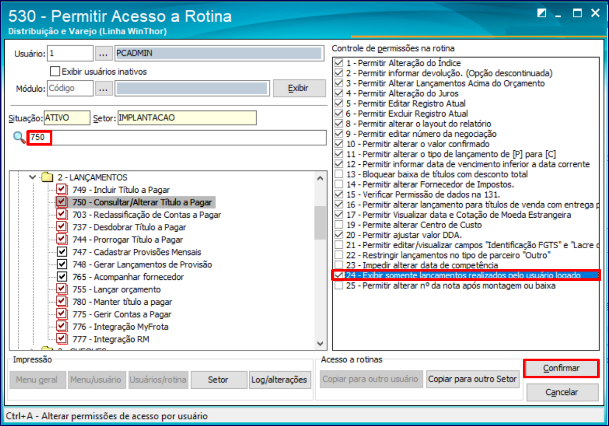Screen dimensions: 609x426
Task: Click the magnifying glass search icon
Action: tap(19, 137)
